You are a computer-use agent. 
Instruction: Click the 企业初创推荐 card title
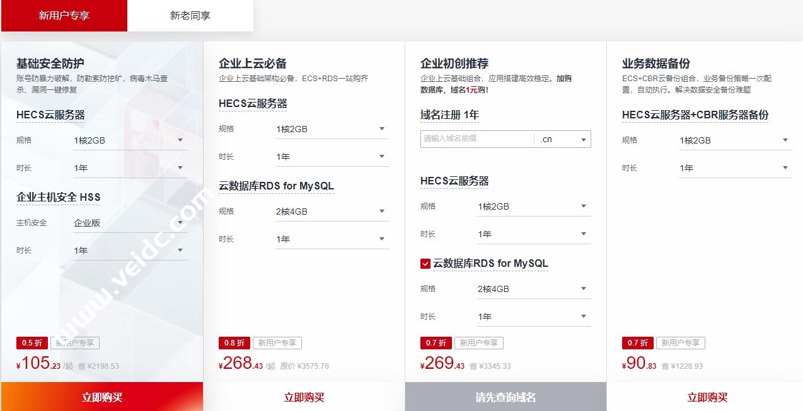pos(454,64)
